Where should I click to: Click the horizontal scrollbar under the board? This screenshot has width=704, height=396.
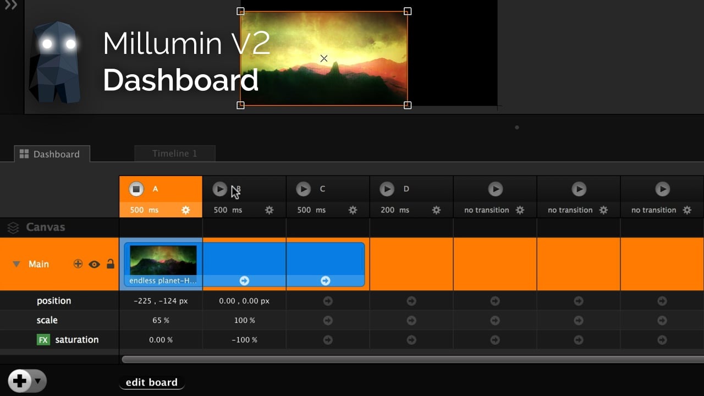pyautogui.click(x=413, y=359)
